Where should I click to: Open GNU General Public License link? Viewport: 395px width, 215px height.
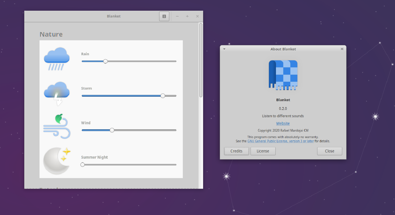(x=280, y=141)
